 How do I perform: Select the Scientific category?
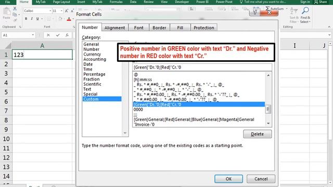click(x=92, y=84)
